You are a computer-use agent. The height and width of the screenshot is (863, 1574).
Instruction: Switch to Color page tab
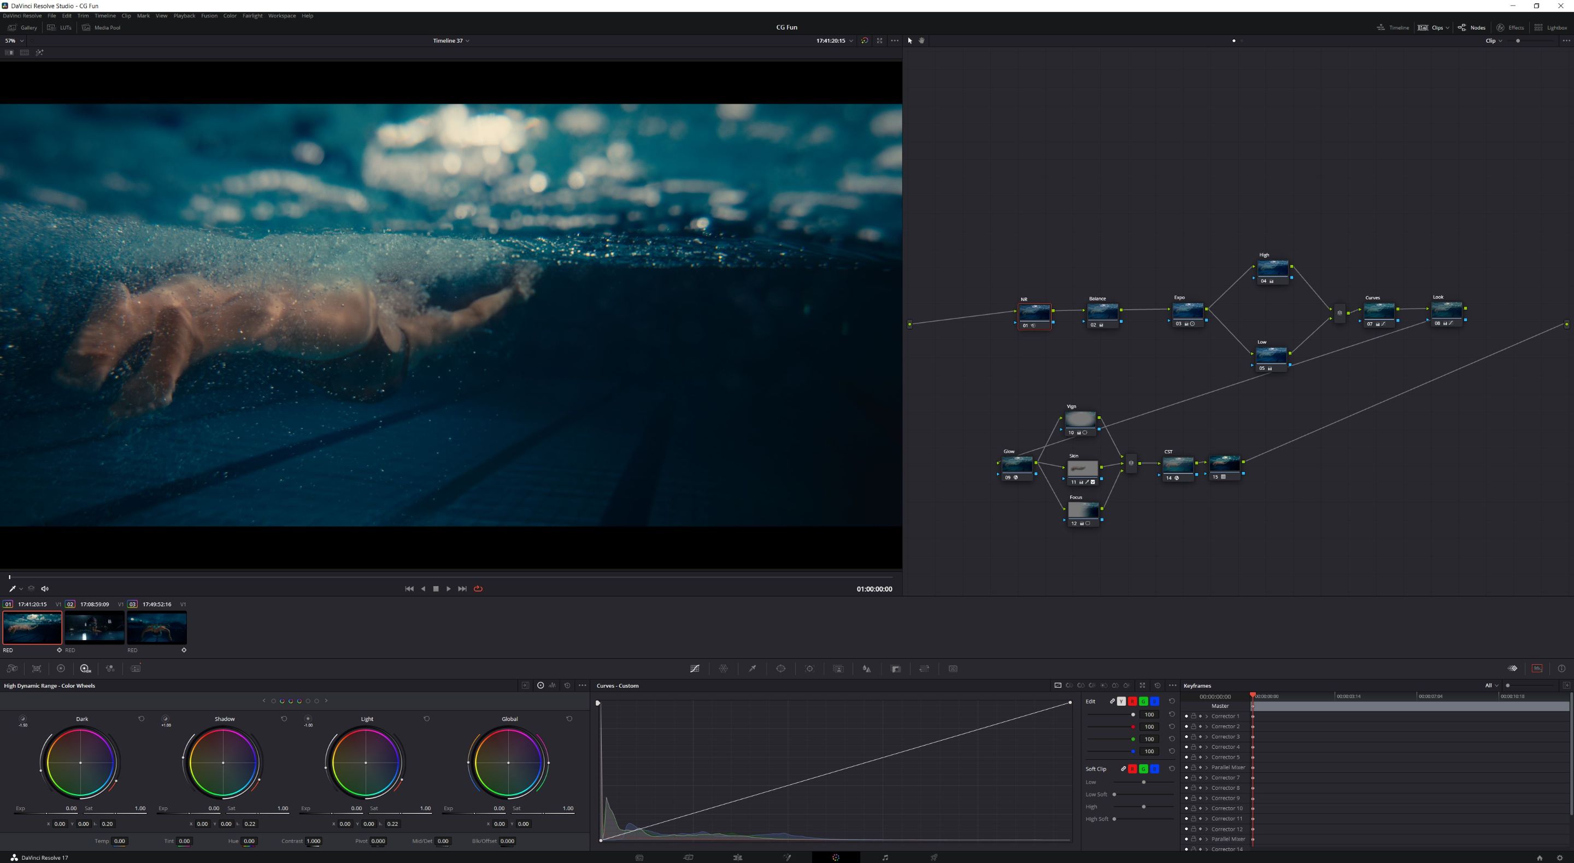(836, 858)
